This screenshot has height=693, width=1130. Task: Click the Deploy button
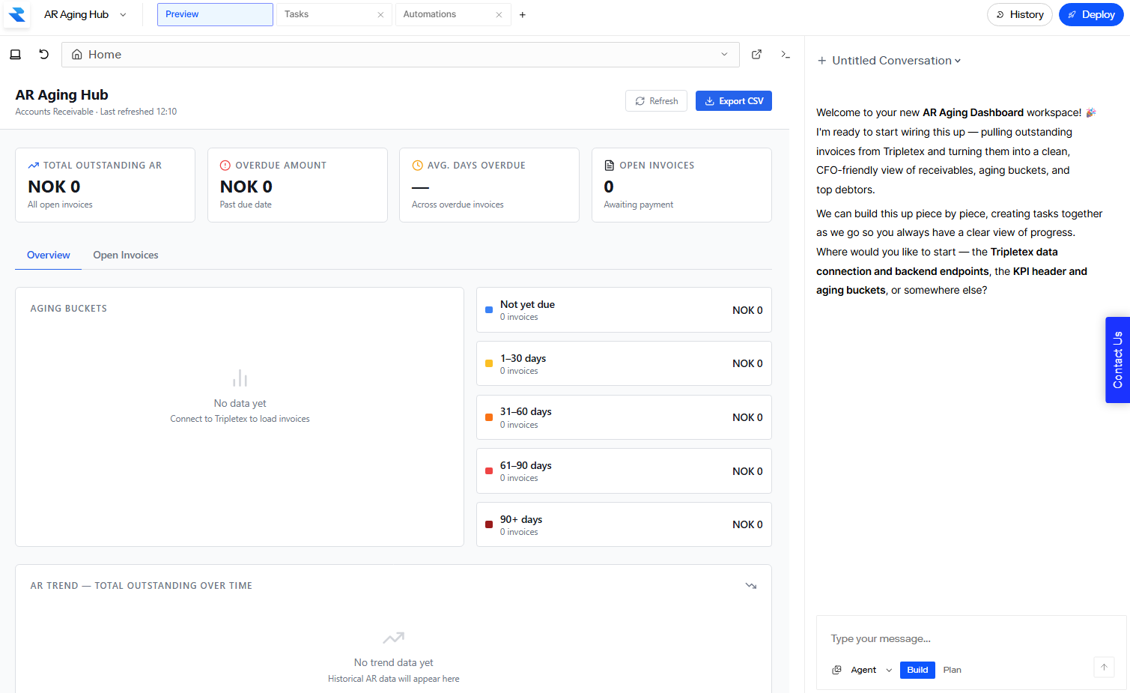[x=1091, y=15]
